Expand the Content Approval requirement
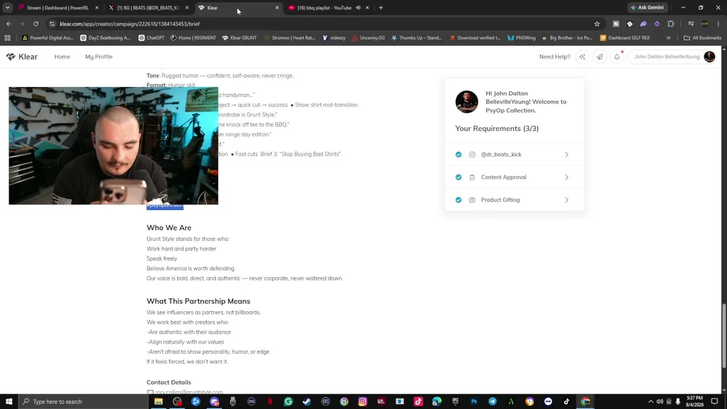Viewport: 727px width, 409px height. [566, 177]
